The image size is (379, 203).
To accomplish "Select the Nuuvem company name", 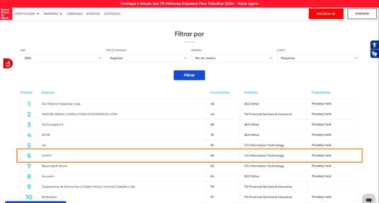I will click(x=48, y=176).
